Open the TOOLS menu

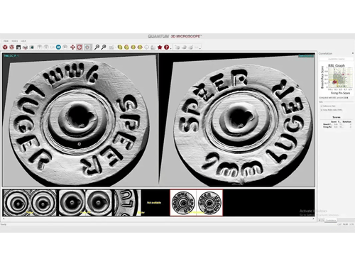point(15,41)
